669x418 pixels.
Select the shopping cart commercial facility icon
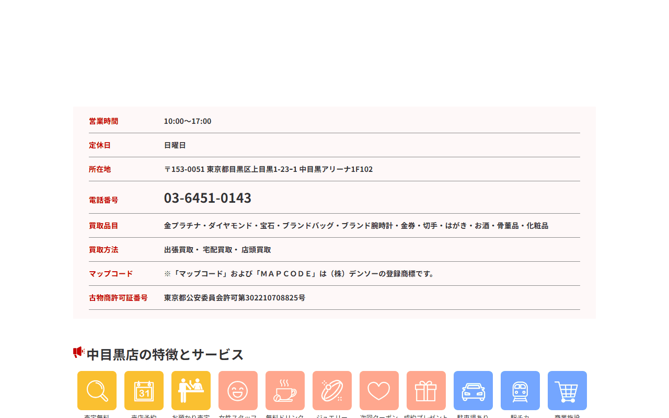point(567,390)
